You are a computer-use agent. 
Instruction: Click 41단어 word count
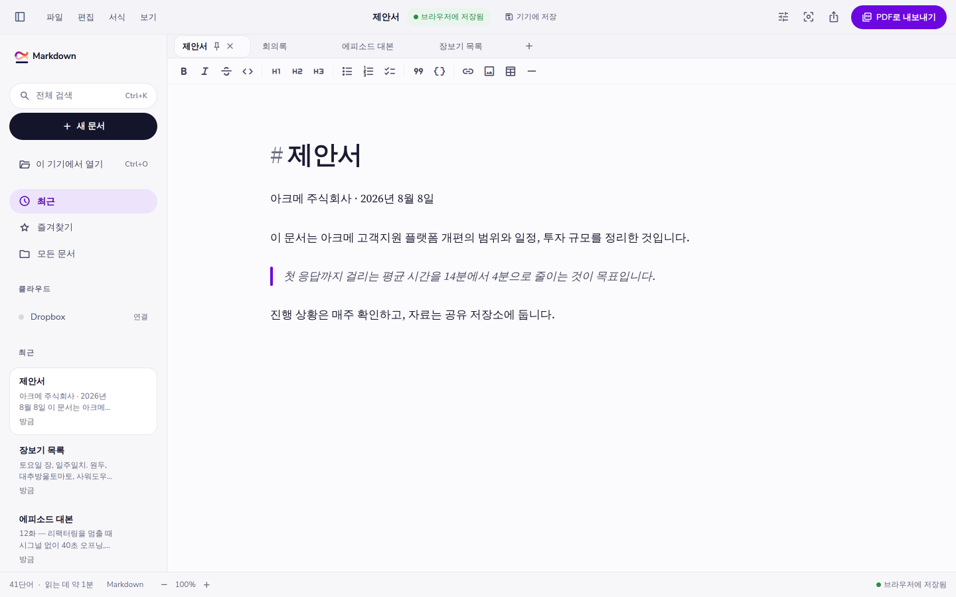[21, 584]
